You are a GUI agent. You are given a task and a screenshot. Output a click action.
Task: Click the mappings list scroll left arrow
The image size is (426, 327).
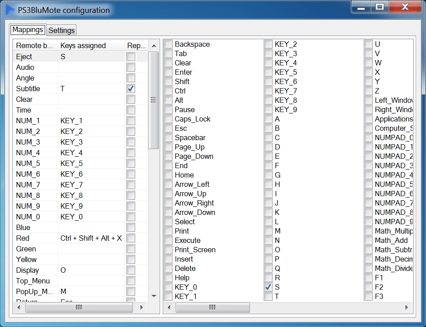19,307
